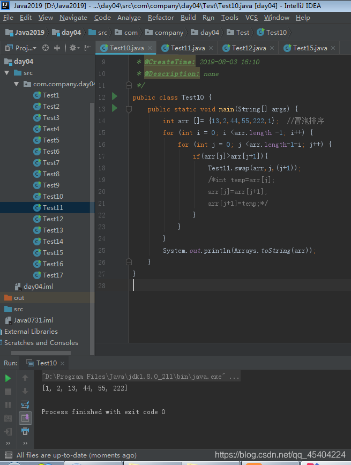Click the Dump threads camera icon
This screenshot has width=351, height=465.
(8, 418)
